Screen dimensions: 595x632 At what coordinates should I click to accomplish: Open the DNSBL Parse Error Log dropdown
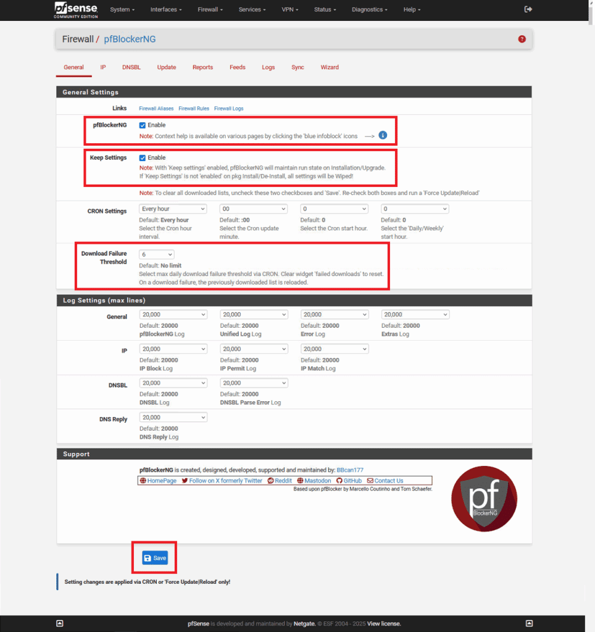(x=254, y=383)
